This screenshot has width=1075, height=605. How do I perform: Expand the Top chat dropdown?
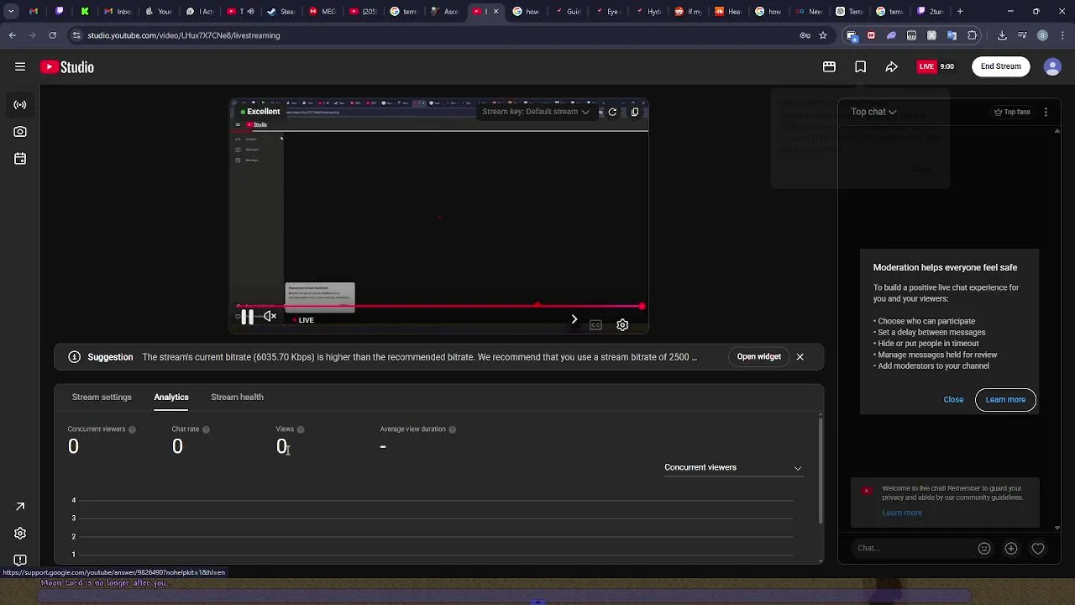click(873, 112)
